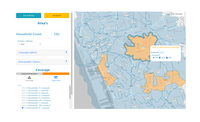Screen dimensions: 200x122
Task: Check L1 1 (Households 5, Liverpool)
Action: (x=23, y=90)
